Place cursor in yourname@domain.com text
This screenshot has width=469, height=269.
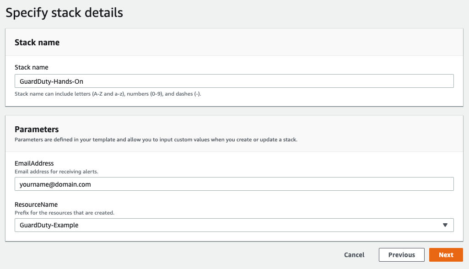tap(55, 184)
